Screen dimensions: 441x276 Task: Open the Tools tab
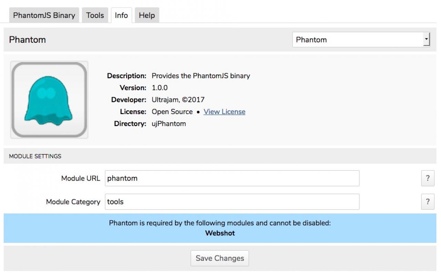[x=95, y=15]
